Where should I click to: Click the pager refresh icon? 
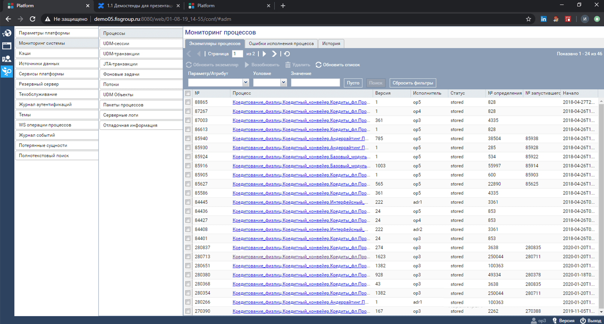pos(287,54)
